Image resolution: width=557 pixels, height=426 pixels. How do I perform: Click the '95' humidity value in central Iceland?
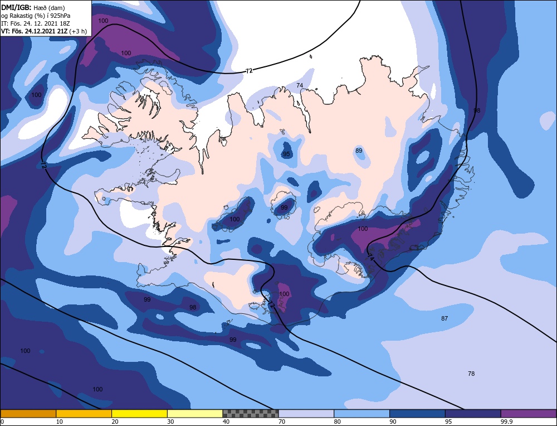click(286, 154)
